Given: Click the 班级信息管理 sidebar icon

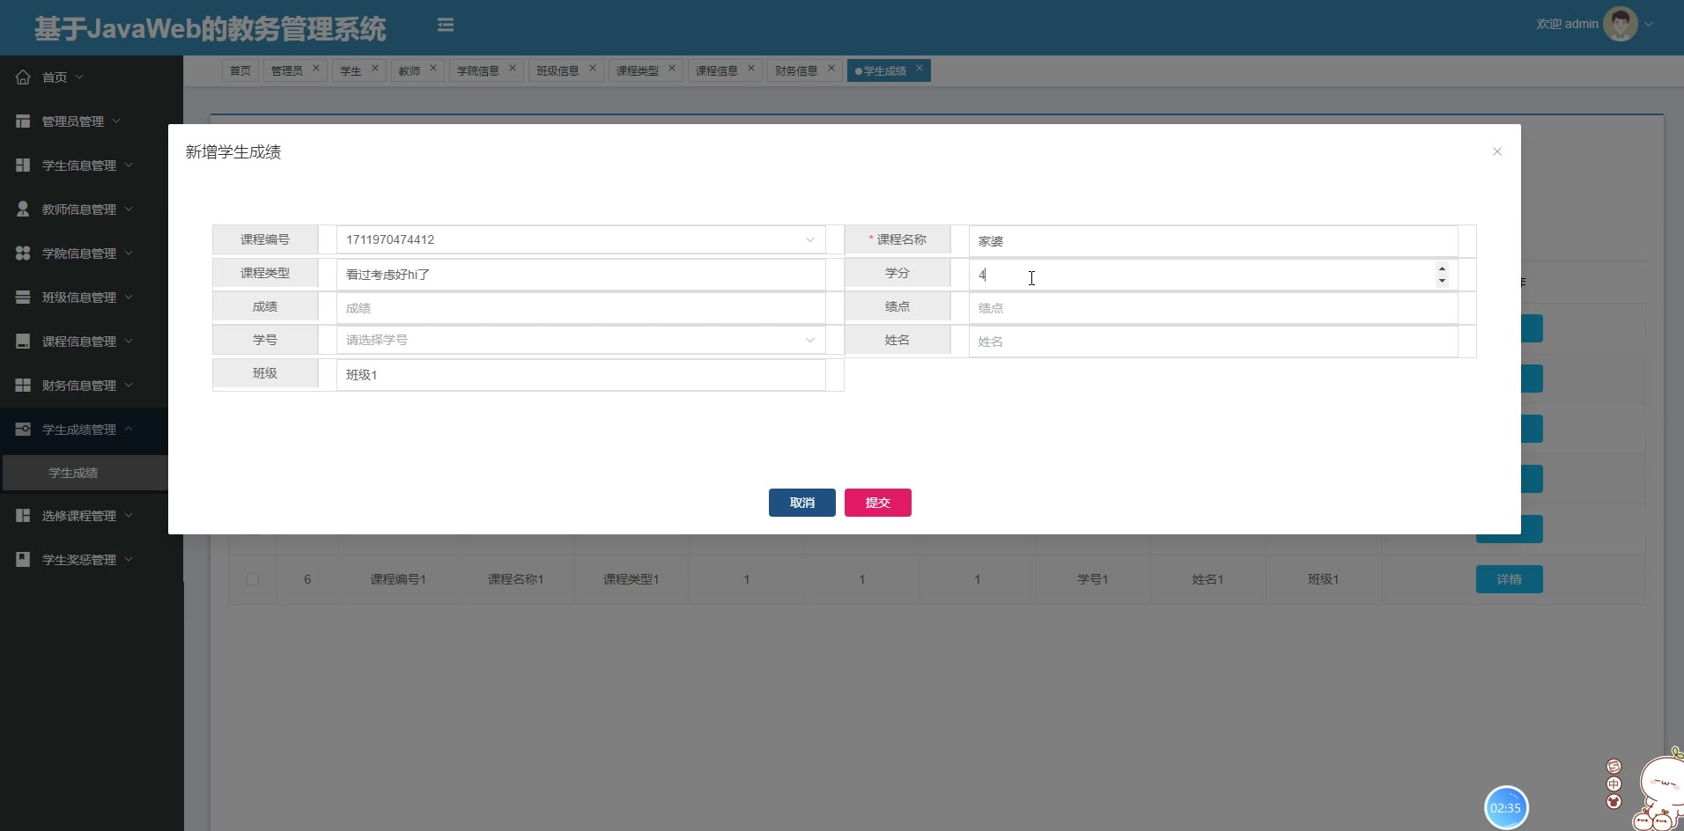Looking at the screenshot, I should click(x=23, y=298).
